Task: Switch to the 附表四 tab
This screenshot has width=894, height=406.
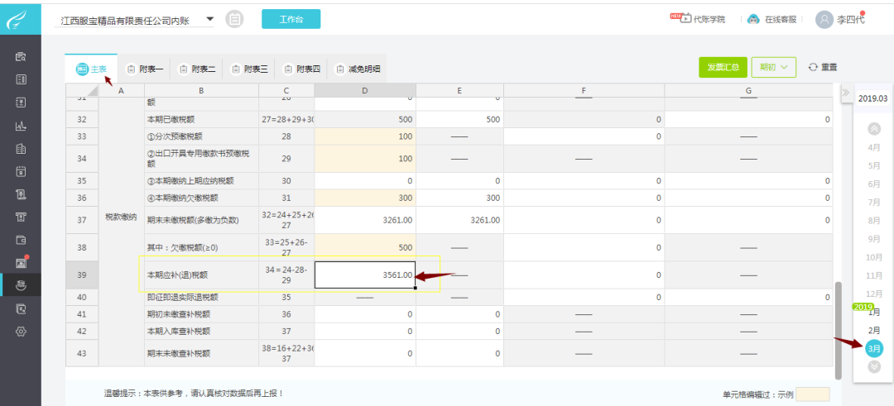Action: point(301,69)
